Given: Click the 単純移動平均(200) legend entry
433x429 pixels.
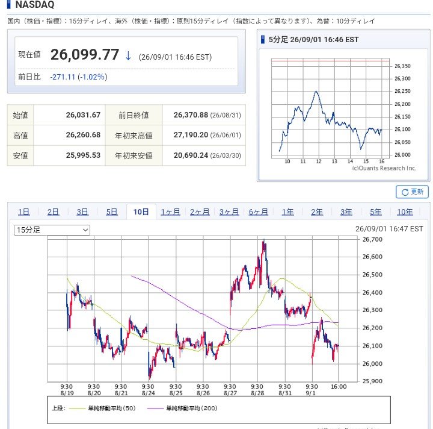Looking at the screenshot, I should point(182,409).
